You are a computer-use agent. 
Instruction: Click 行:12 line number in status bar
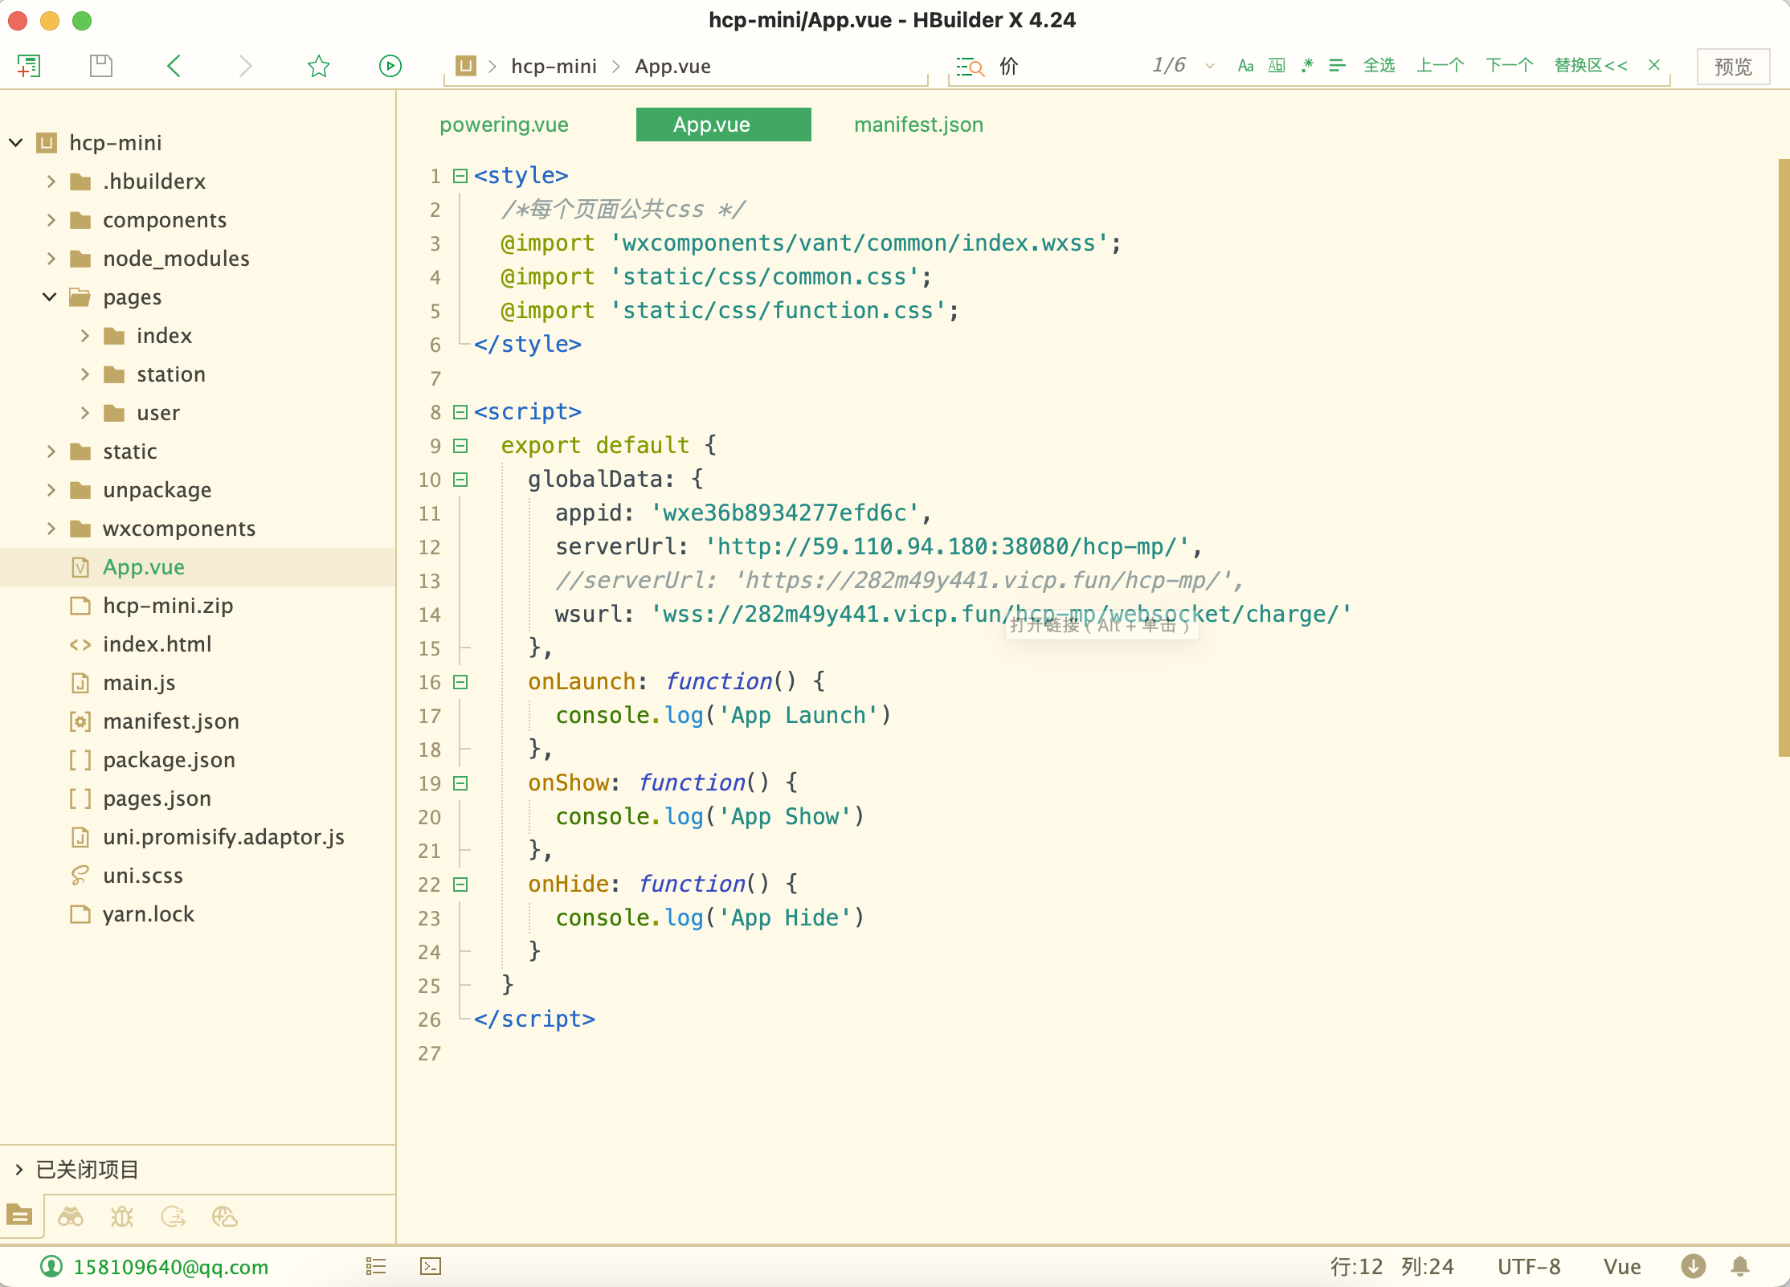pyautogui.click(x=1356, y=1267)
